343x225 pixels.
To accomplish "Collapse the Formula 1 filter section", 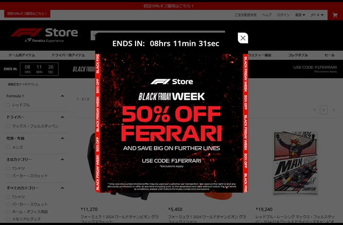I will [62, 96].
